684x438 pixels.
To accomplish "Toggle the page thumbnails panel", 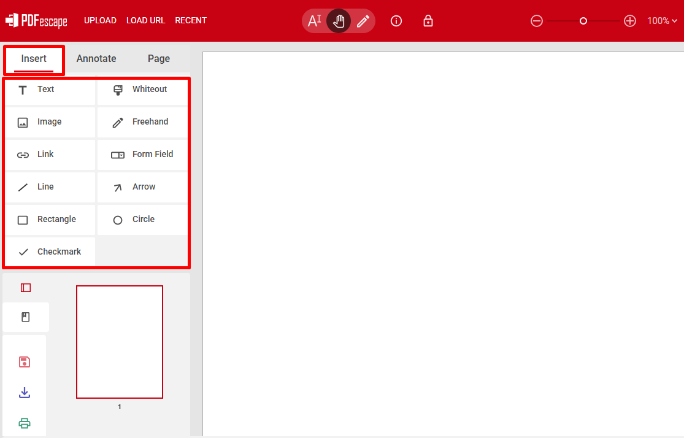I will (26, 288).
